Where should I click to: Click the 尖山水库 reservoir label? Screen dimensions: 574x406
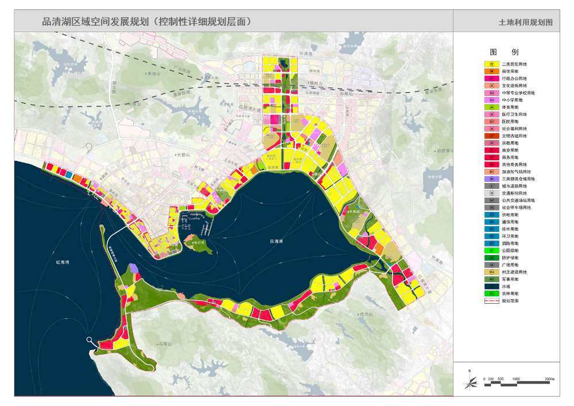(71, 64)
